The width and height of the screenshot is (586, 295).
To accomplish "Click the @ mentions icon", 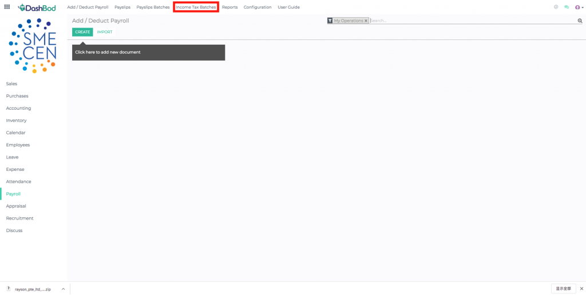I will (556, 7).
